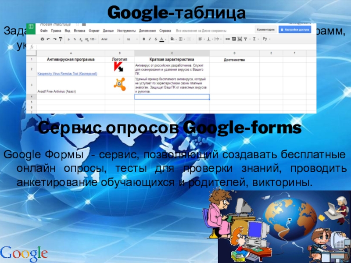This screenshot has width=351, height=263.
Task: Activate the Paint format tool
Action: click(x=61, y=39)
